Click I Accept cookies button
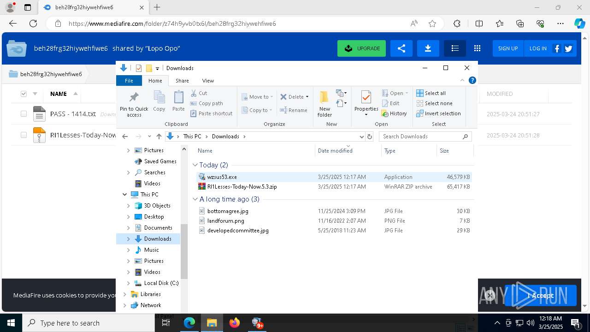The width and height of the screenshot is (590, 332). click(x=540, y=296)
